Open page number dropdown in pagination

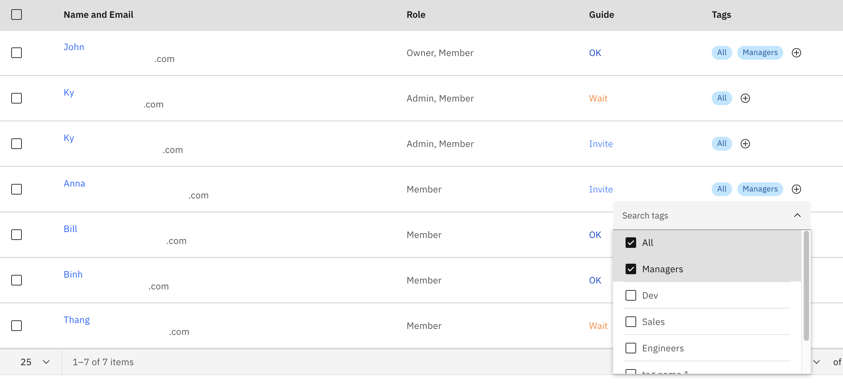tap(816, 362)
